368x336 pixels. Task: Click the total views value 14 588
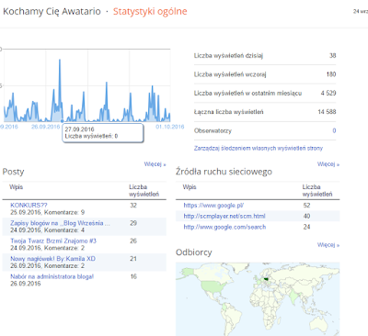(x=327, y=112)
